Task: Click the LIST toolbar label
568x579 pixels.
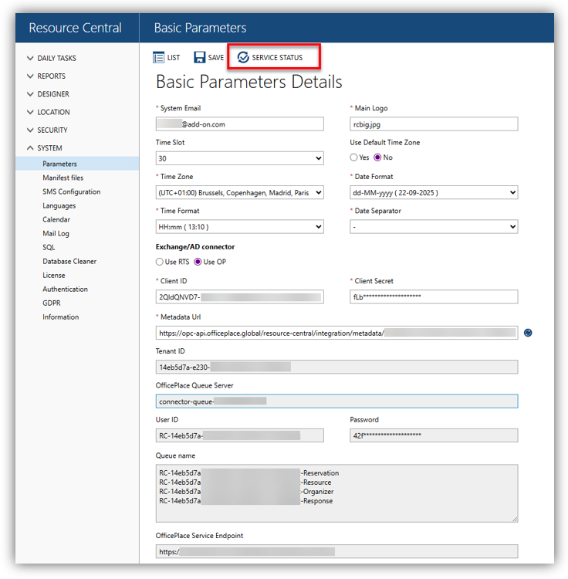Action: click(174, 58)
